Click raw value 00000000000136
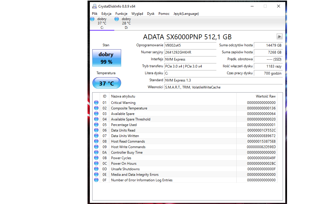 pos(261,108)
